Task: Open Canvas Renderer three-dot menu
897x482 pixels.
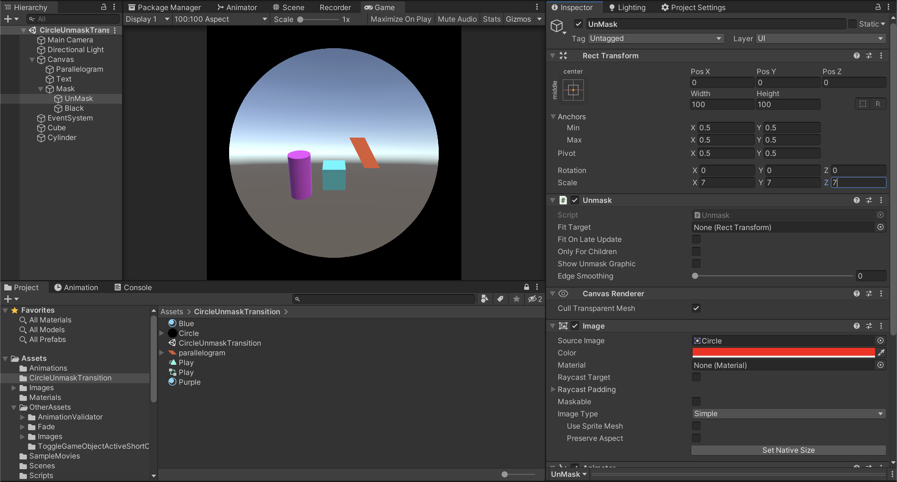Action: coord(881,293)
